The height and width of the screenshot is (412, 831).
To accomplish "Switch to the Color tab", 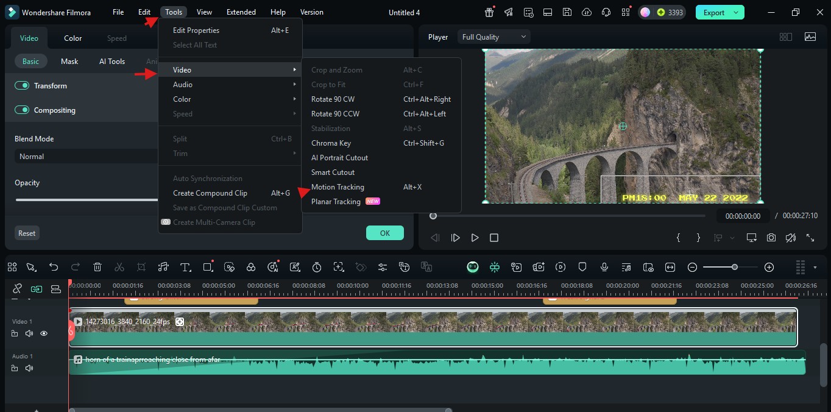I will 73,38.
